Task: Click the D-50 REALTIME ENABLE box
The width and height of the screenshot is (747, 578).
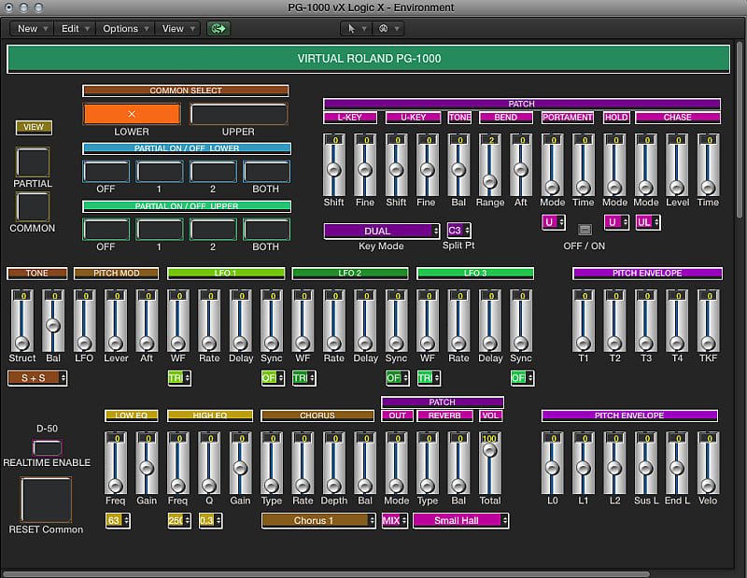Action: (x=48, y=448)
